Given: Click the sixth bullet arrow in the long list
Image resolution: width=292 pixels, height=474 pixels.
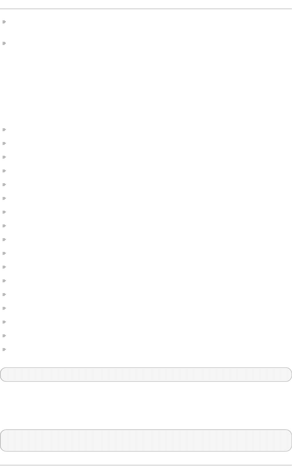Looking at the screenshot, I should click(x=4, y=198).
